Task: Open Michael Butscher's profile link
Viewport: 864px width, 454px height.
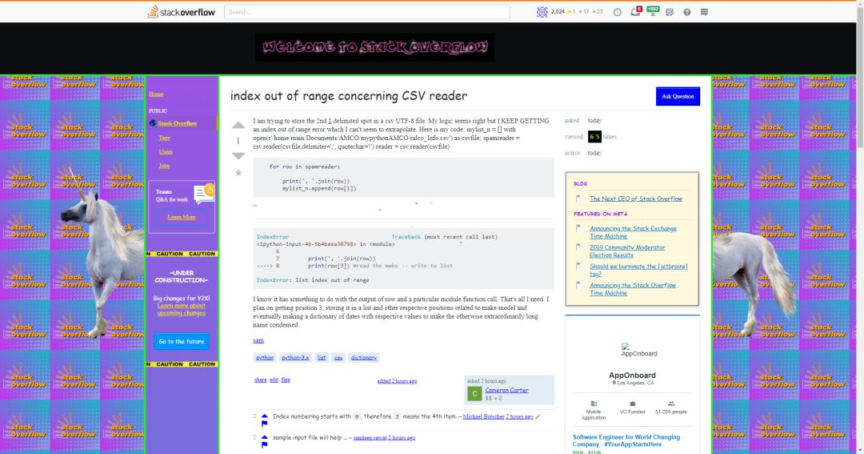Action: (x=483, y=416)
